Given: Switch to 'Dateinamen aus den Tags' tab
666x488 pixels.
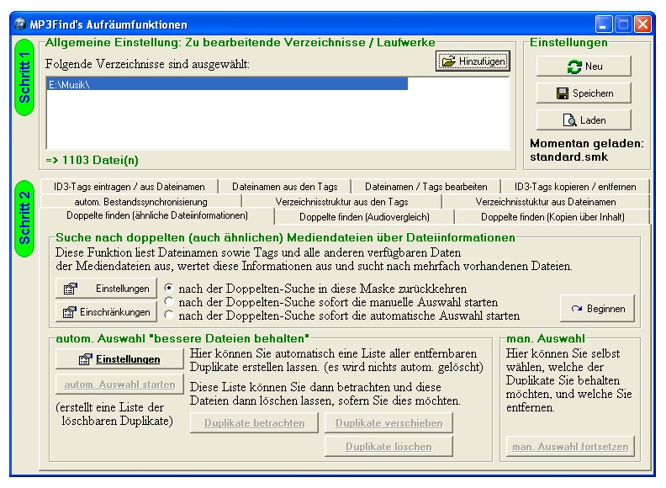Looking at the screenshot, I should 284,187.
